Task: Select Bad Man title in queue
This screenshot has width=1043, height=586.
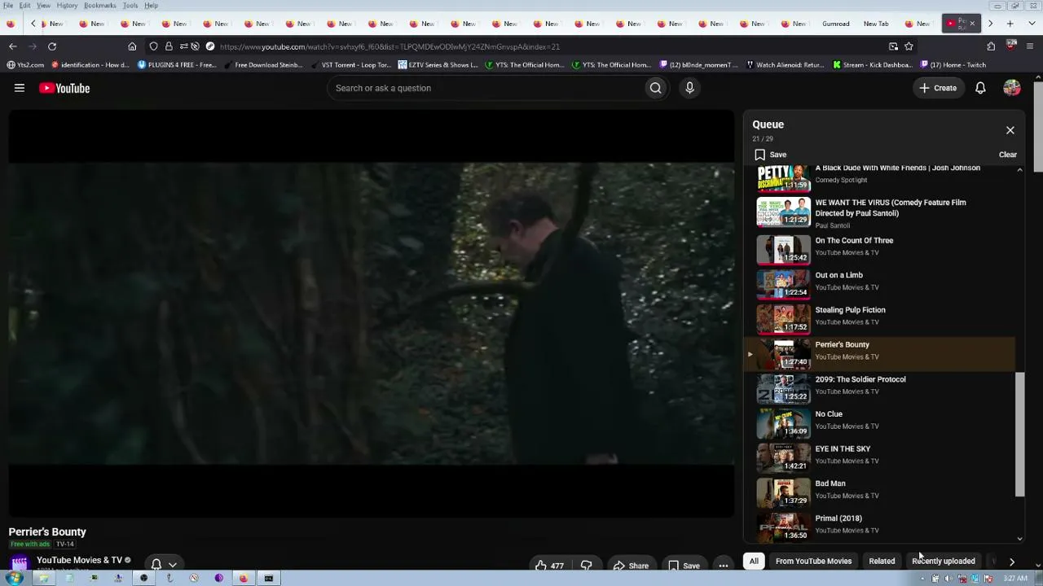Action: 830,483
